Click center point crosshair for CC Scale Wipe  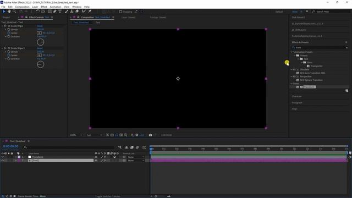point(39,33)
